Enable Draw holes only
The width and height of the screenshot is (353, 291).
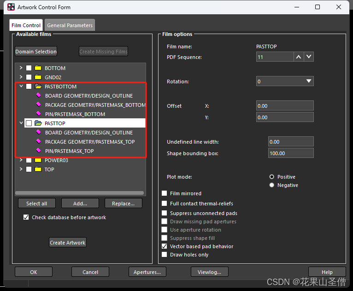coord(165,255)
